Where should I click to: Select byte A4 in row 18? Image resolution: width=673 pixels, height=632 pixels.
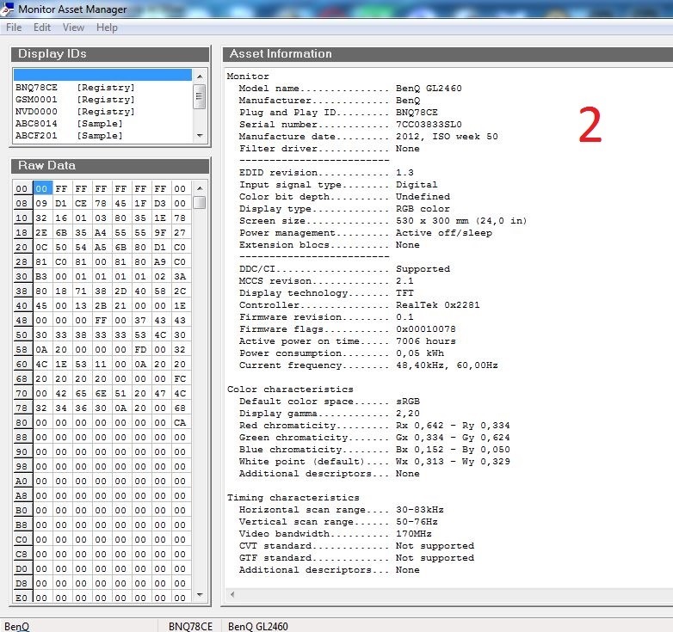pyautogui.click(x=101, y=232)
